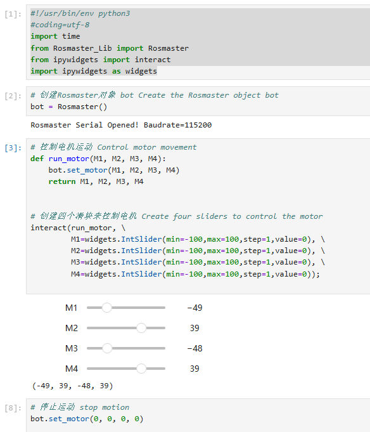
Task: Click the M2 slider handle
Action: point(141,328)
